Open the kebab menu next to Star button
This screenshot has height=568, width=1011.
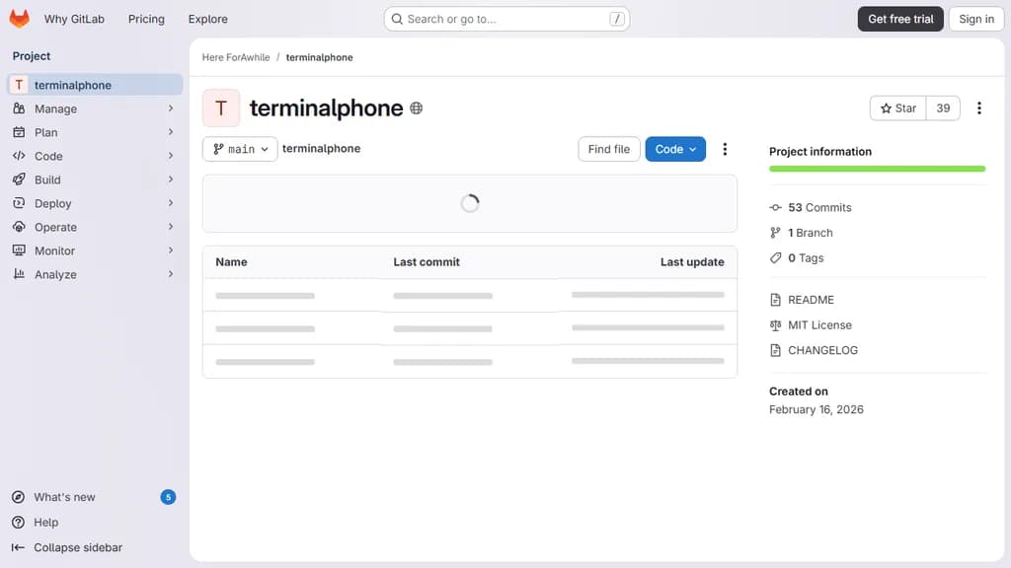[979, 107]
